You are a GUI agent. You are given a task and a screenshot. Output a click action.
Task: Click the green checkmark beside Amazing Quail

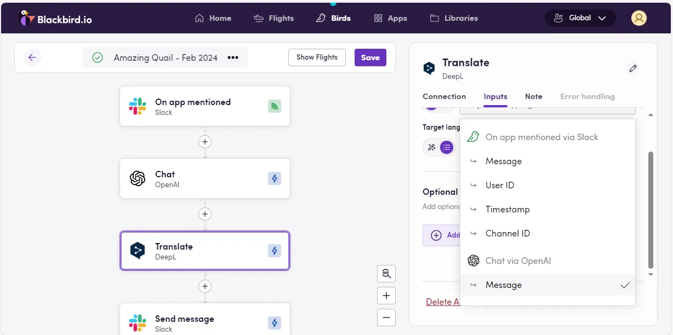[97, 57]
